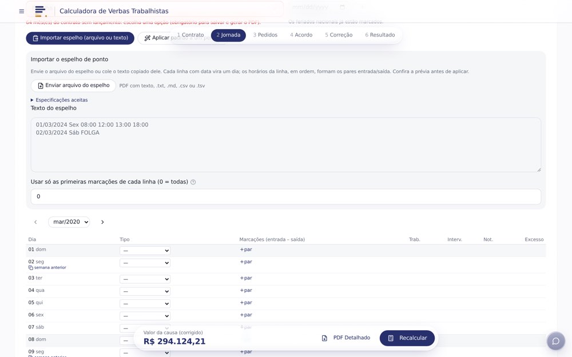Go to the previous month
Image resolution: width=572 pixels, height=357 pixels.
click(35, 222)
